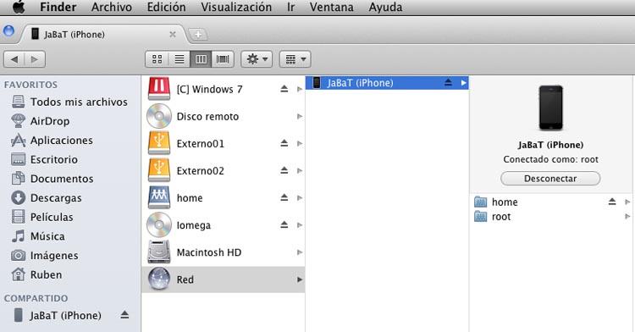Switch to list view

click(179, 59)
